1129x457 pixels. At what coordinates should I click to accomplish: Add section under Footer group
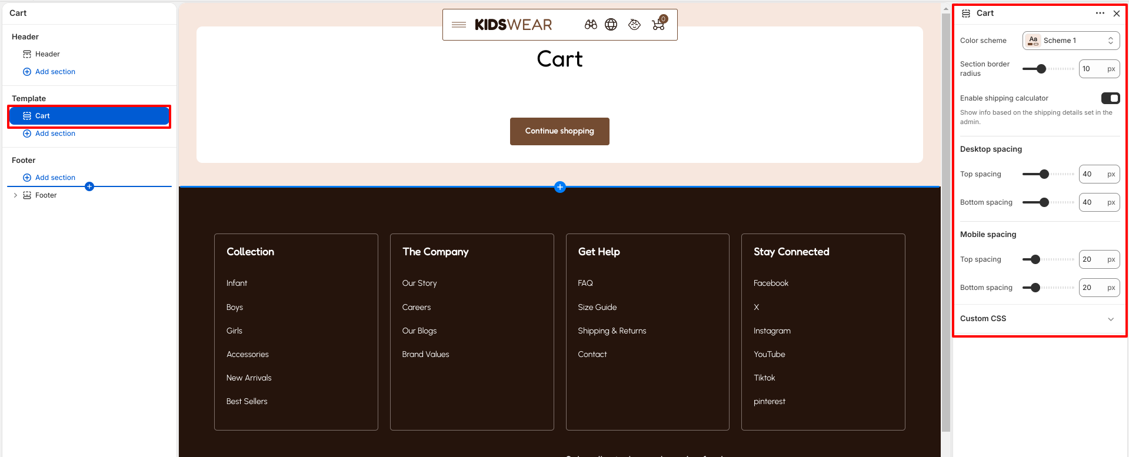coord(49,178)
